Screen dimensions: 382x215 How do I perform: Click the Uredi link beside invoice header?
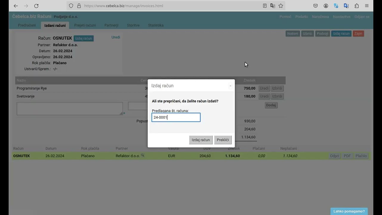116,37
